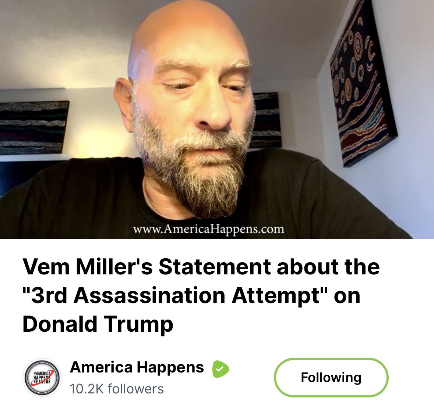The height and width of the screenshot is (407, 434).
Task: Click the green verified badge icon
Action: click(x=220, y=369)
